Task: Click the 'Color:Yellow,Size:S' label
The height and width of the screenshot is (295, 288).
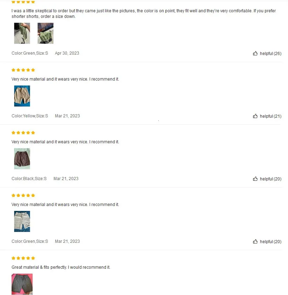Action: 30,116
